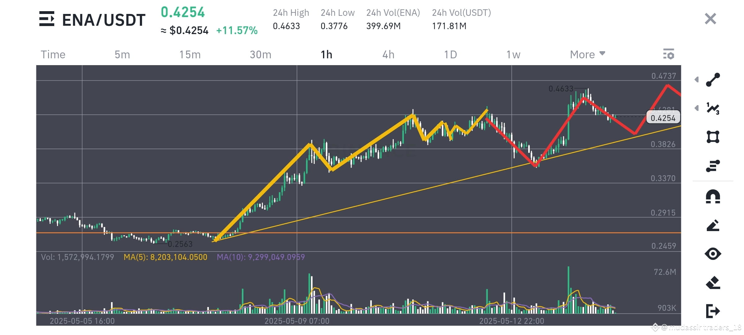
Task: Select the position measure tool
Action: click(x=713, y=166)
